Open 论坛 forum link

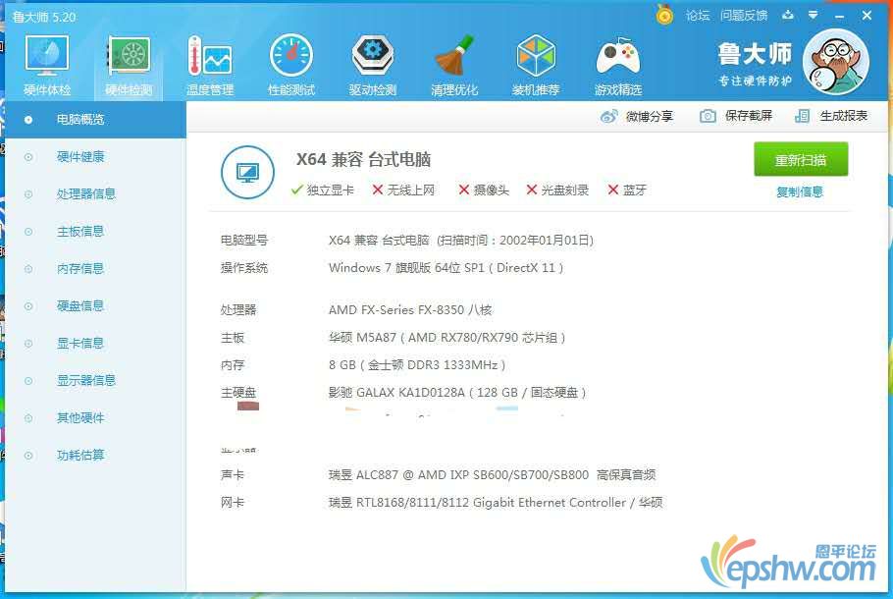coord(698,16)
